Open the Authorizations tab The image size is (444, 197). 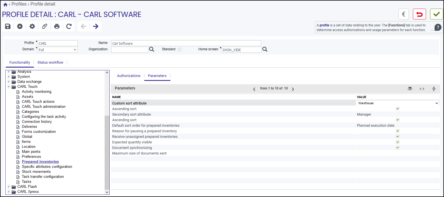point(129,76)
